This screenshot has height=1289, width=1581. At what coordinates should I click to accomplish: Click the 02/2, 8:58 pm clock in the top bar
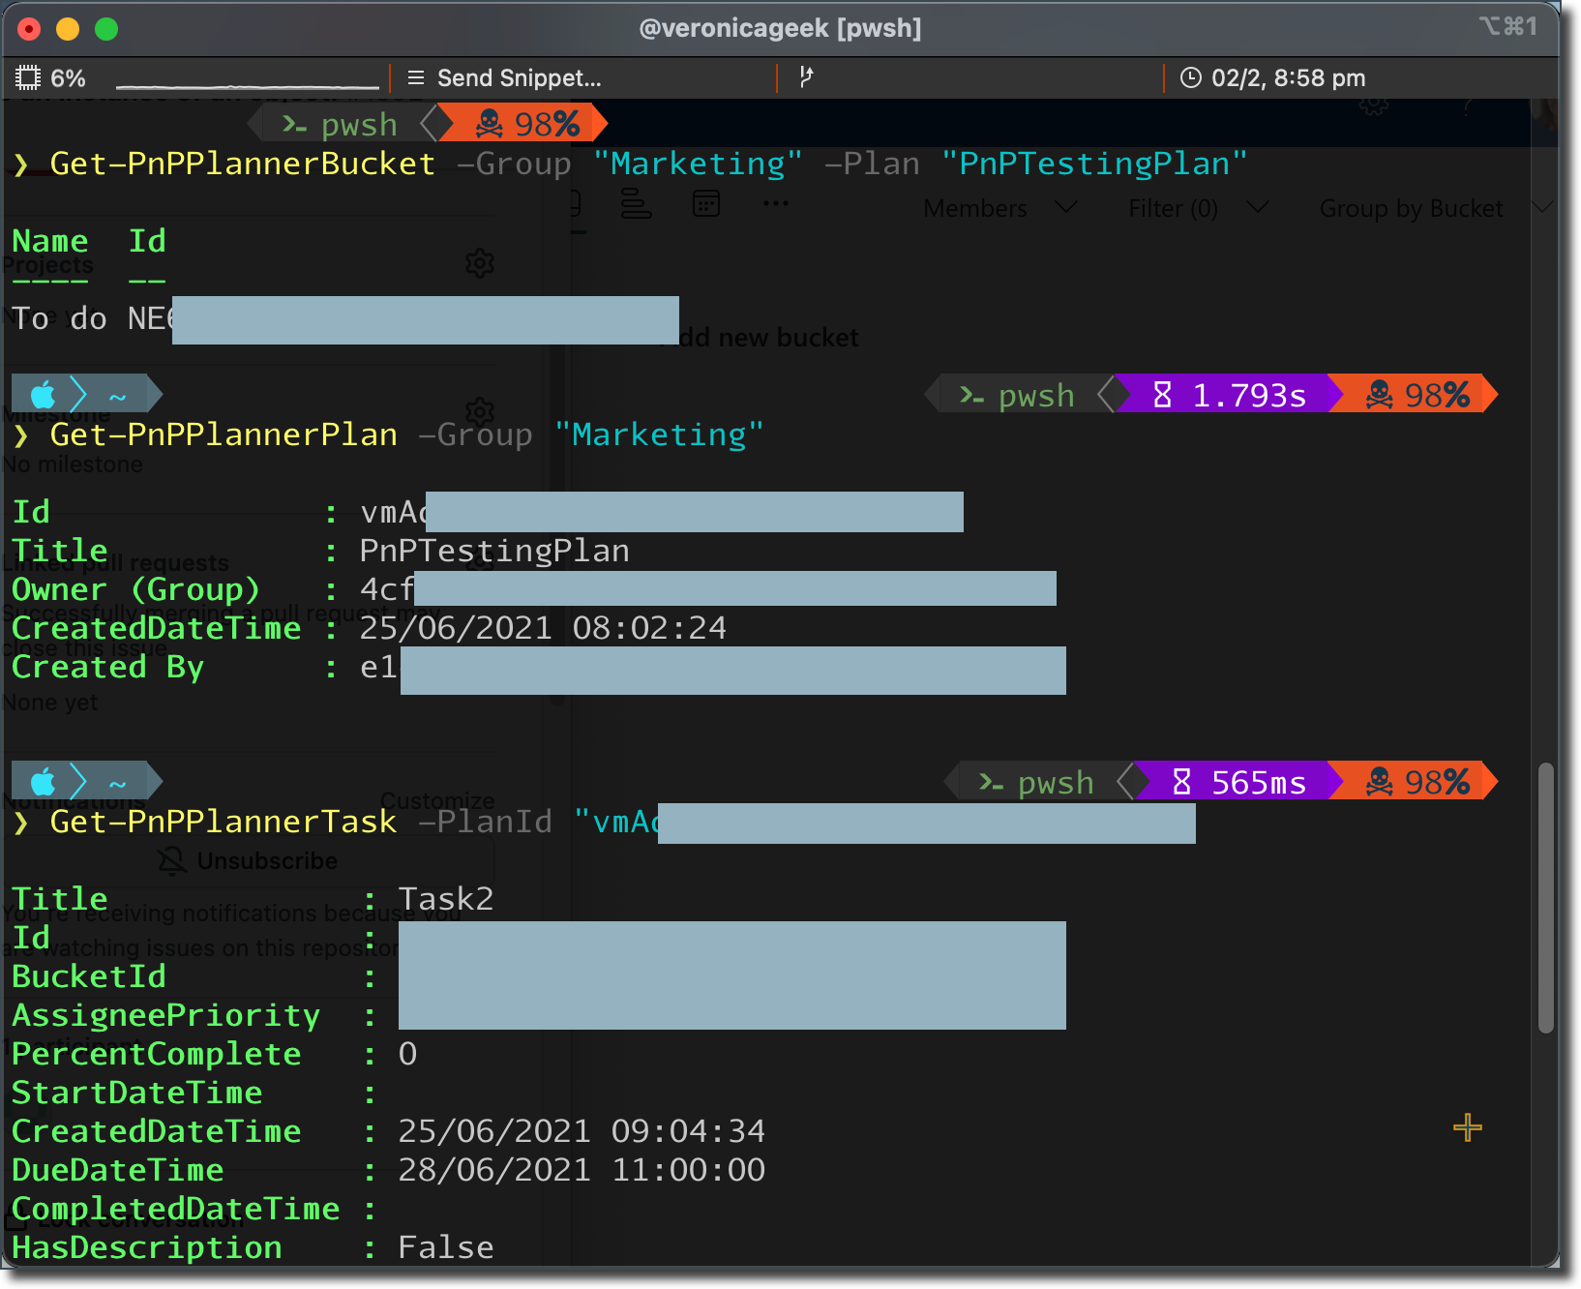[1272, 77]
